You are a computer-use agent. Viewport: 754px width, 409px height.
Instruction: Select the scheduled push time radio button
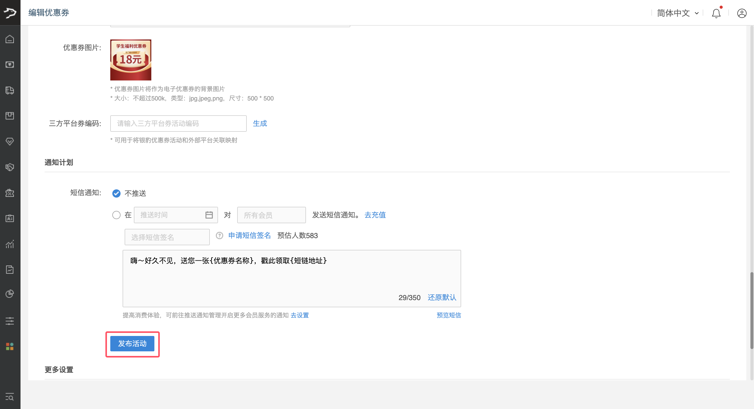click(x=116, y=215)
